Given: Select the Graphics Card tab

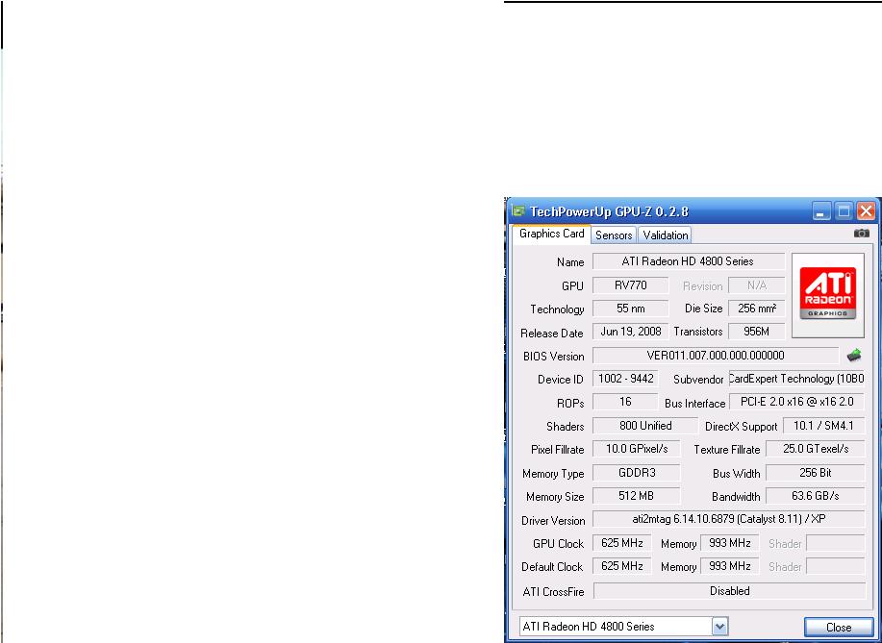Looking at the screenshot, I should pos(552,234).
